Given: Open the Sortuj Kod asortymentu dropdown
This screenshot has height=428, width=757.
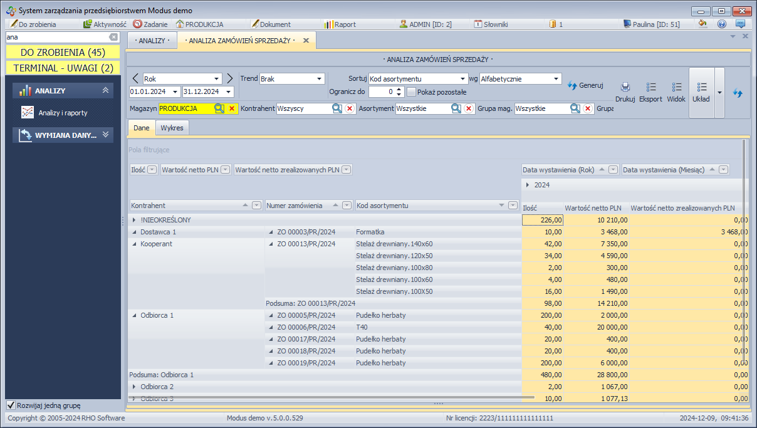Looking at the screenshot, I should pyautogui.click(x=463, y=79).
